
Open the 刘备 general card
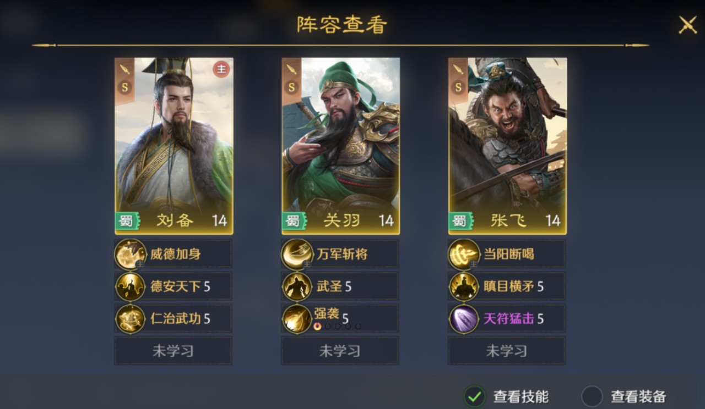point(174,146)
